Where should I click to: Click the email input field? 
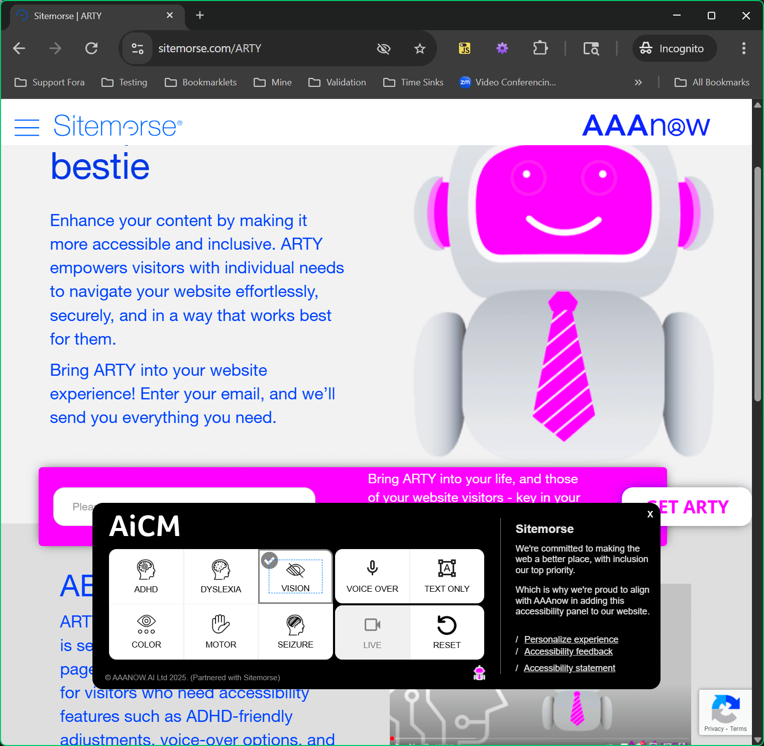184,506
